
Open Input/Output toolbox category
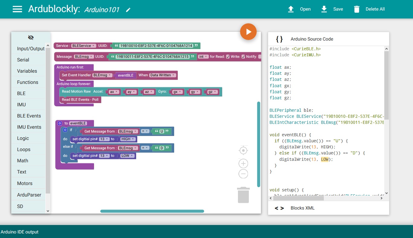pos(28,48)
